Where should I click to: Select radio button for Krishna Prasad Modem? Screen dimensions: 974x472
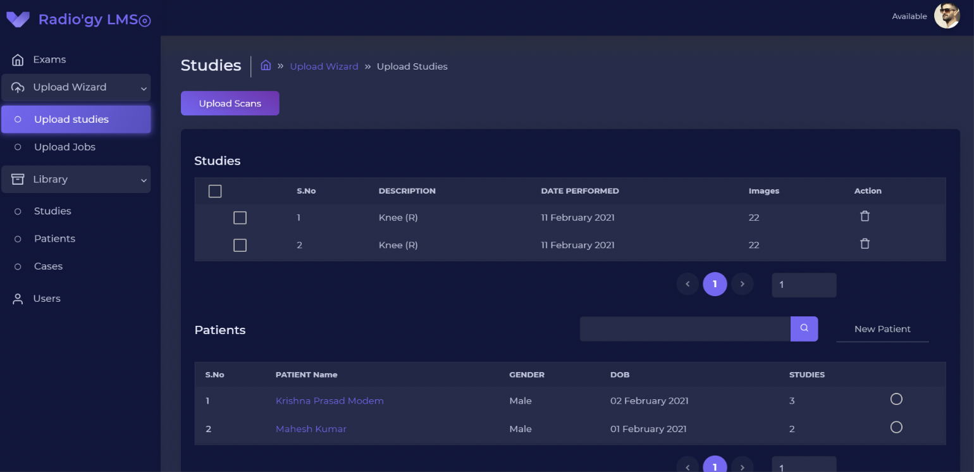(896, 399)
